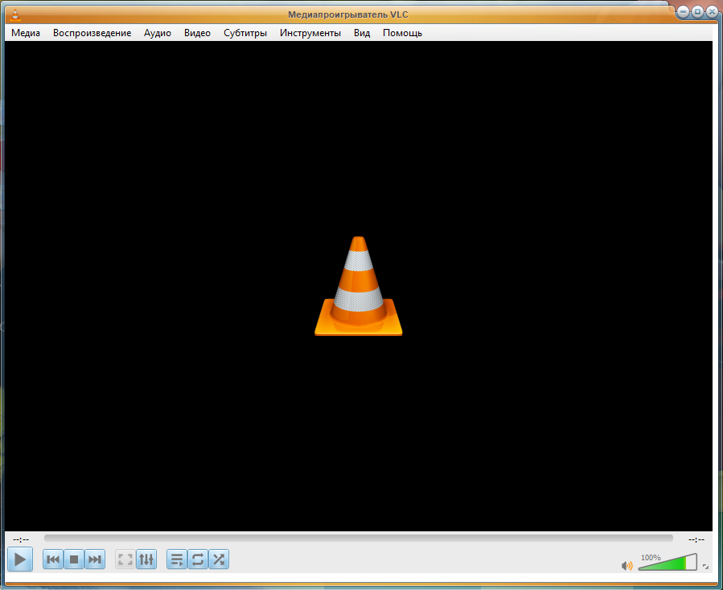Toggle loop repeat mode

click(x=198, y=559)
